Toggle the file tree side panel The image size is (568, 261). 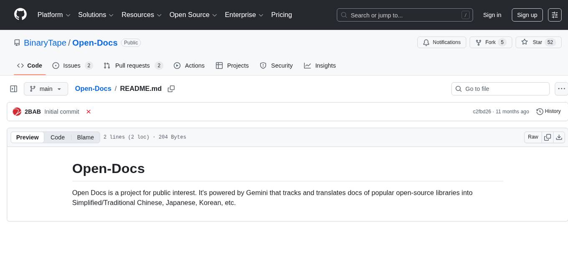[14, 88]
